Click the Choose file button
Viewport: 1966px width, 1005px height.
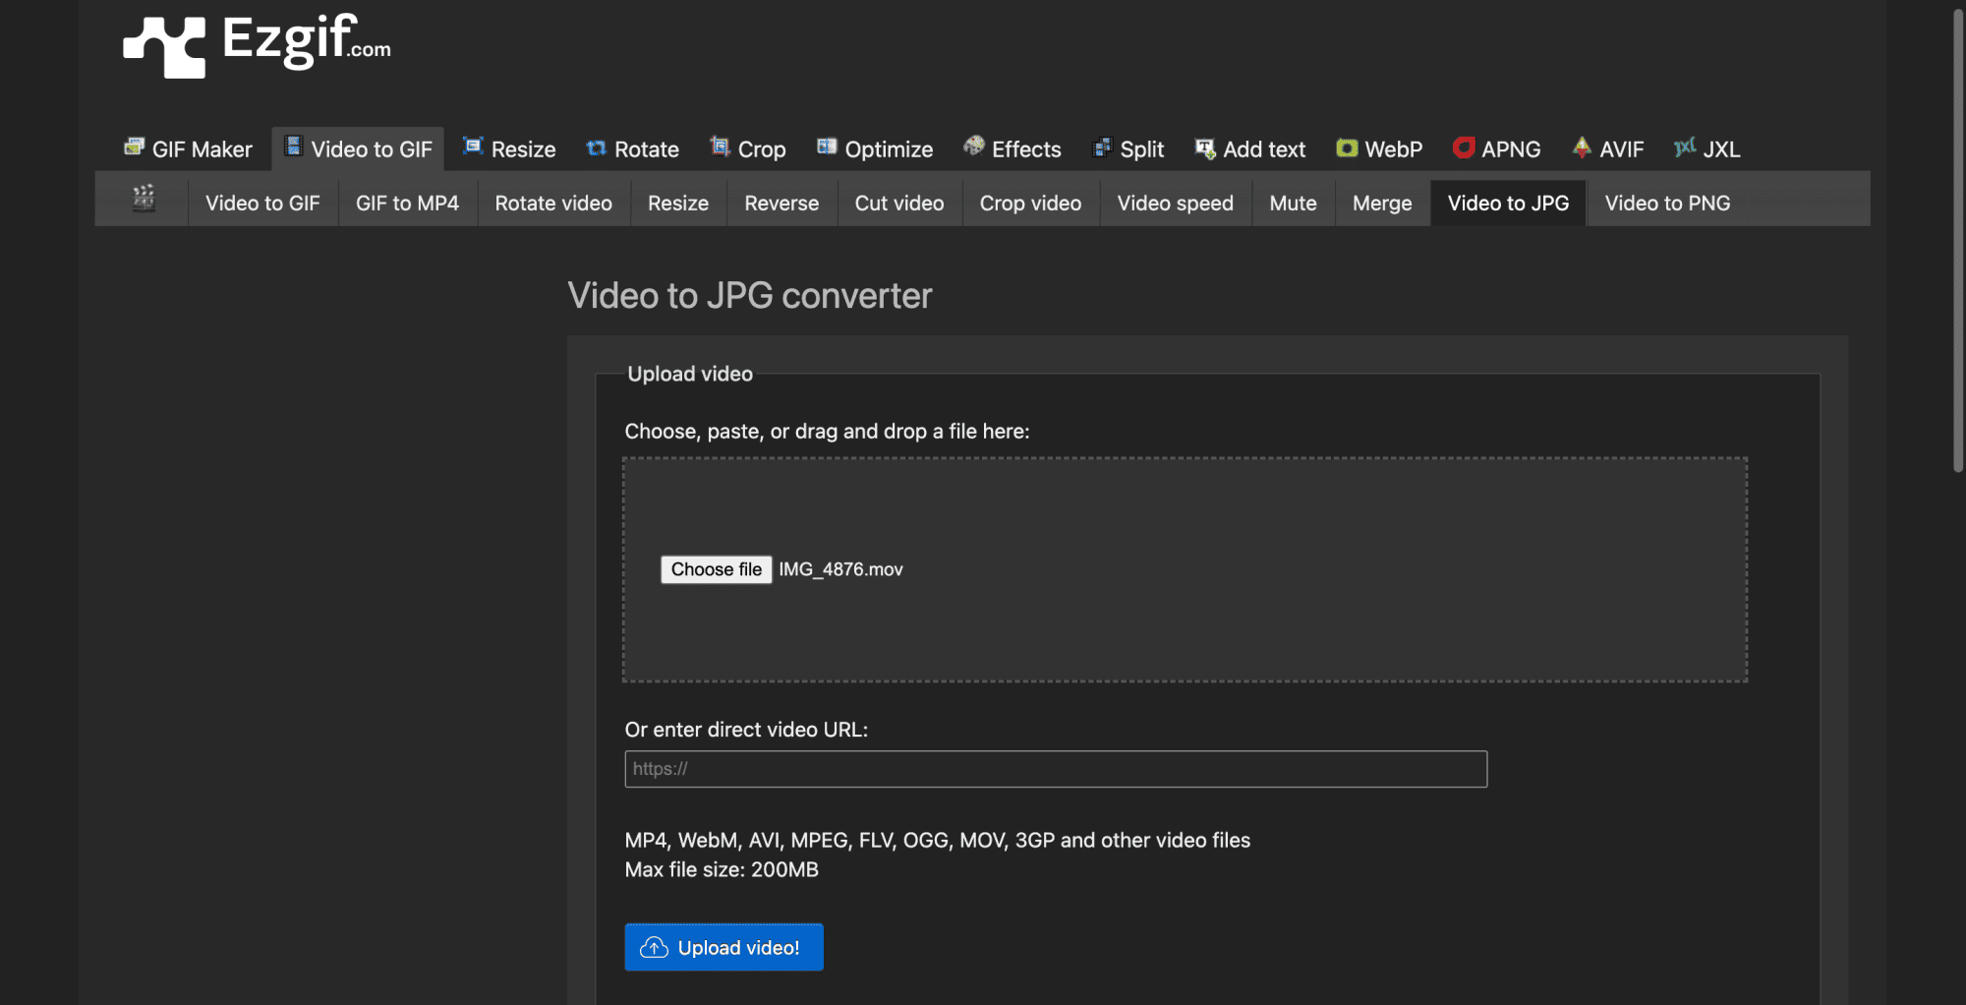point(716,569)
